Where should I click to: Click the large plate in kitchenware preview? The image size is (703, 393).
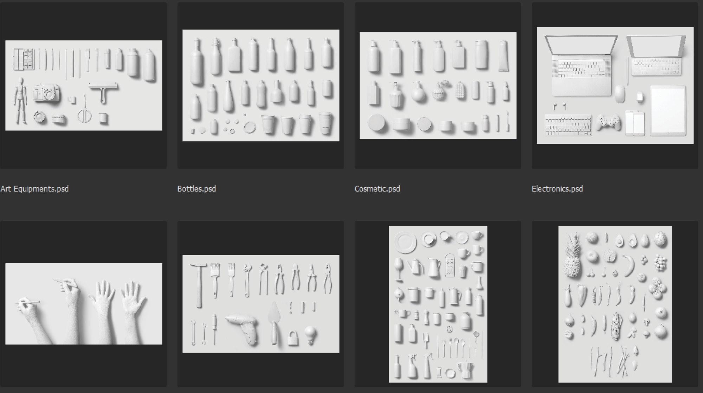tap(405, 243)
